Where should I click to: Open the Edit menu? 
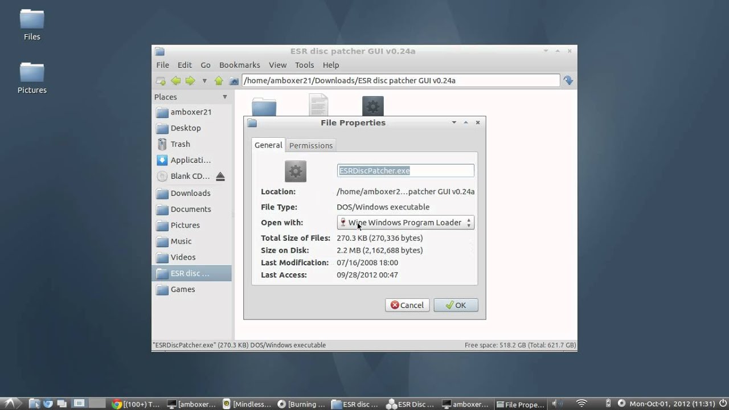[185, 65]
